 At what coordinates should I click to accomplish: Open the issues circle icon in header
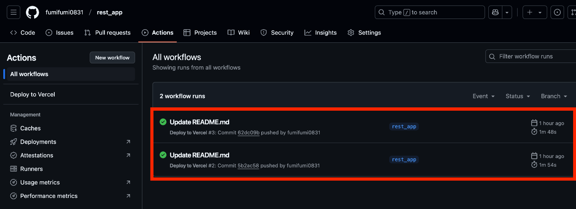tap(557, 12)
